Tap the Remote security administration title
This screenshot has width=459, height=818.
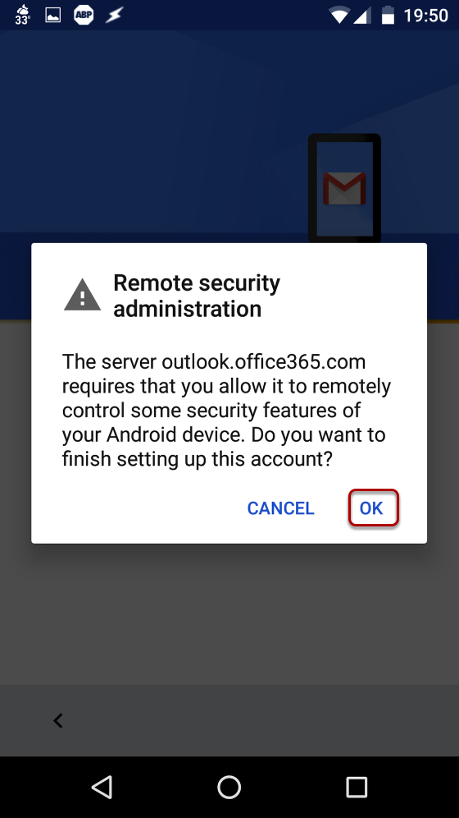197,296
